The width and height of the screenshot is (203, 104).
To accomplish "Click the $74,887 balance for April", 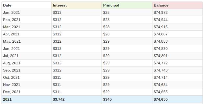I will coord(161,34).
